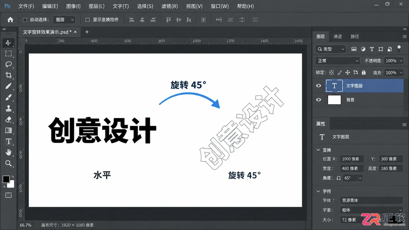409x230 pixels.
Task: Close the 文字旋转效果演示.psd tab
Action: tap(75, 32)
